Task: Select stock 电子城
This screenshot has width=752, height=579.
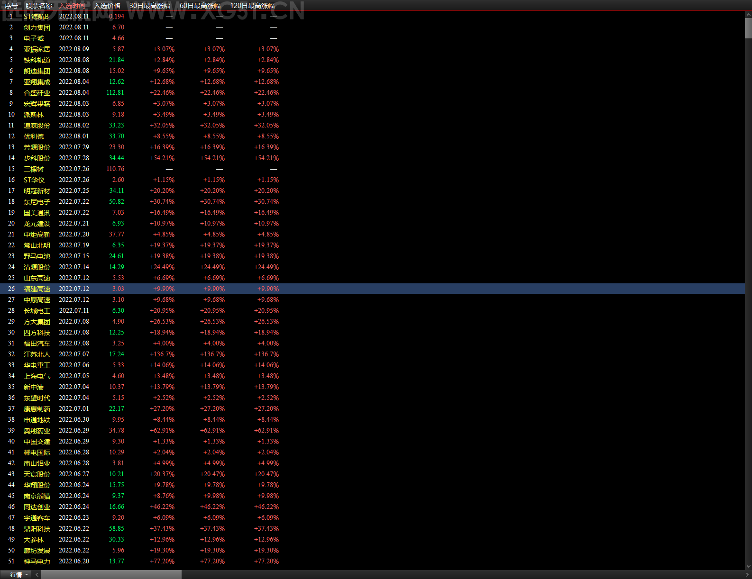Action: pyautogui.click(x=34, y=38)
